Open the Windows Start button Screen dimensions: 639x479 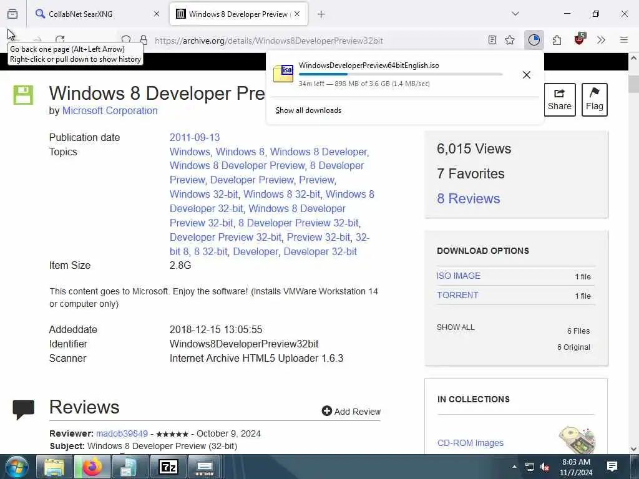click(17, 467)
